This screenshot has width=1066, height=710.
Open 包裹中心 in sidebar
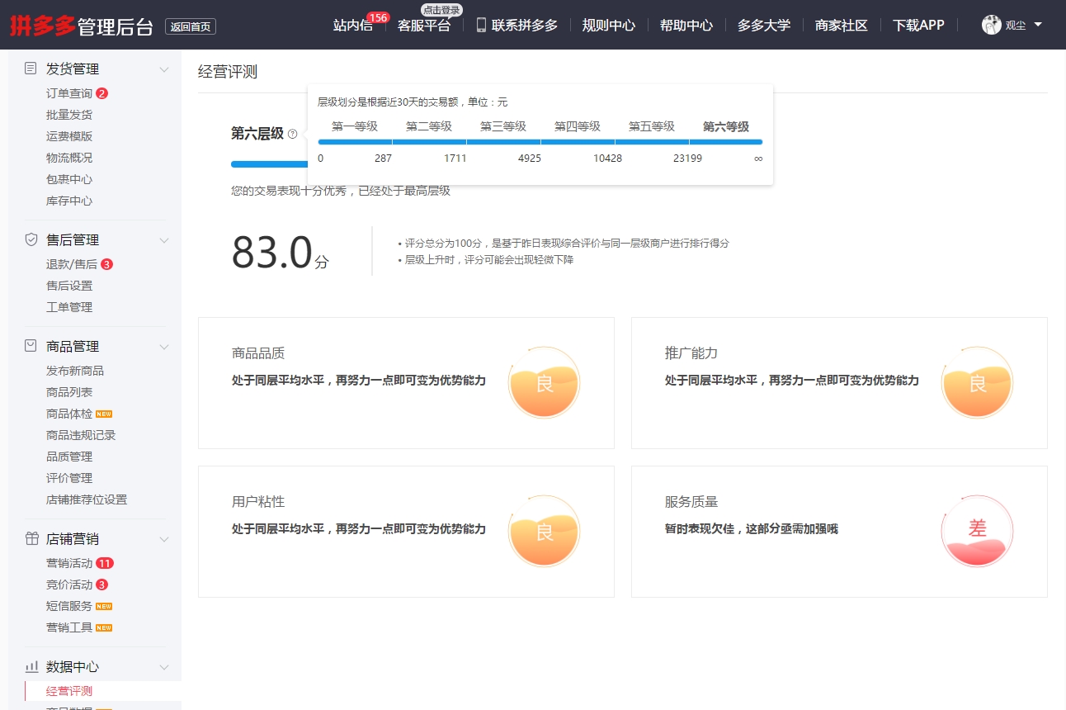(69, 179)
